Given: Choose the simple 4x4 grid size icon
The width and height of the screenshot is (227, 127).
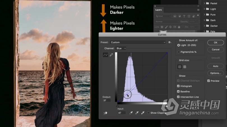Looking at the screenshot, I should tap(180, 67).
